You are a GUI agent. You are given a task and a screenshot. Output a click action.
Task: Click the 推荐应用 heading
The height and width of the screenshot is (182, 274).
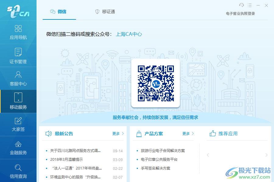coord(228,133)
